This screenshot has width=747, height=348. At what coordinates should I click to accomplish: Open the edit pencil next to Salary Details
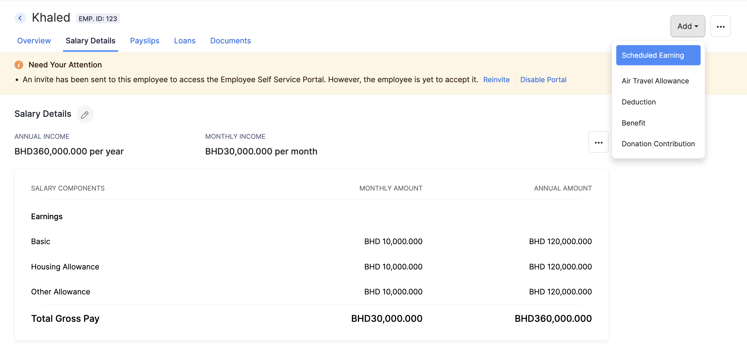point(85,114)
